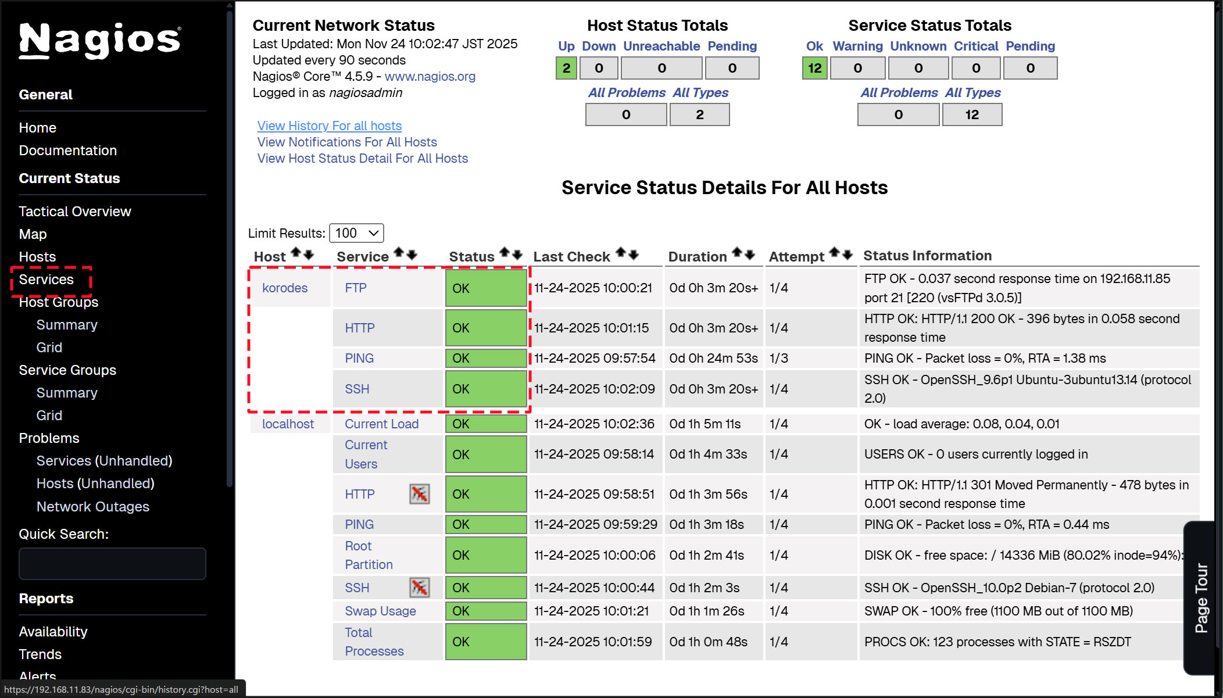This screenshot has height=698, width=1223.
Task: Click the Nagios logo
Action: [100, 40]
